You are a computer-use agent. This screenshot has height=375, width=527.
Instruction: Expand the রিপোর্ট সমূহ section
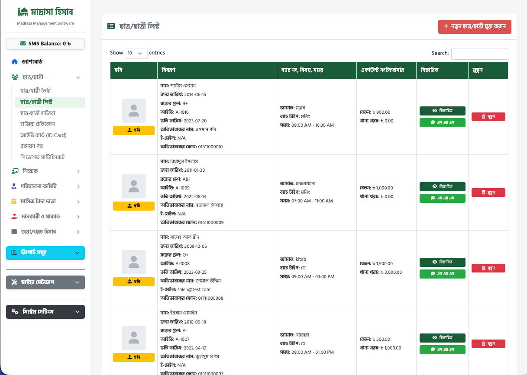(x=45, y=253)
